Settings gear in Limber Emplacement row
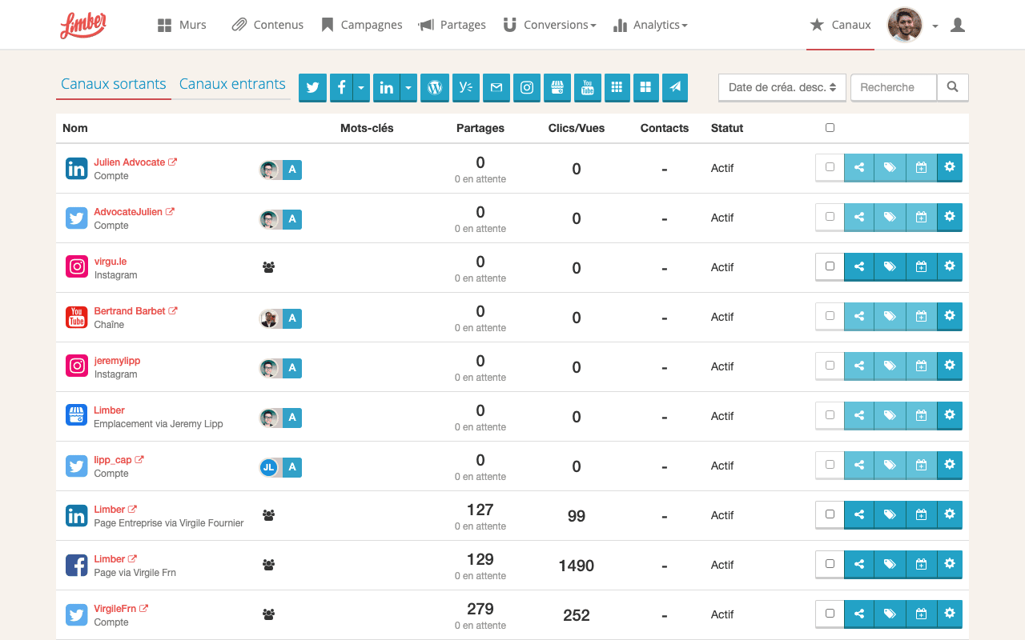This screenshot has width=1025, height=640. point(950,415)
